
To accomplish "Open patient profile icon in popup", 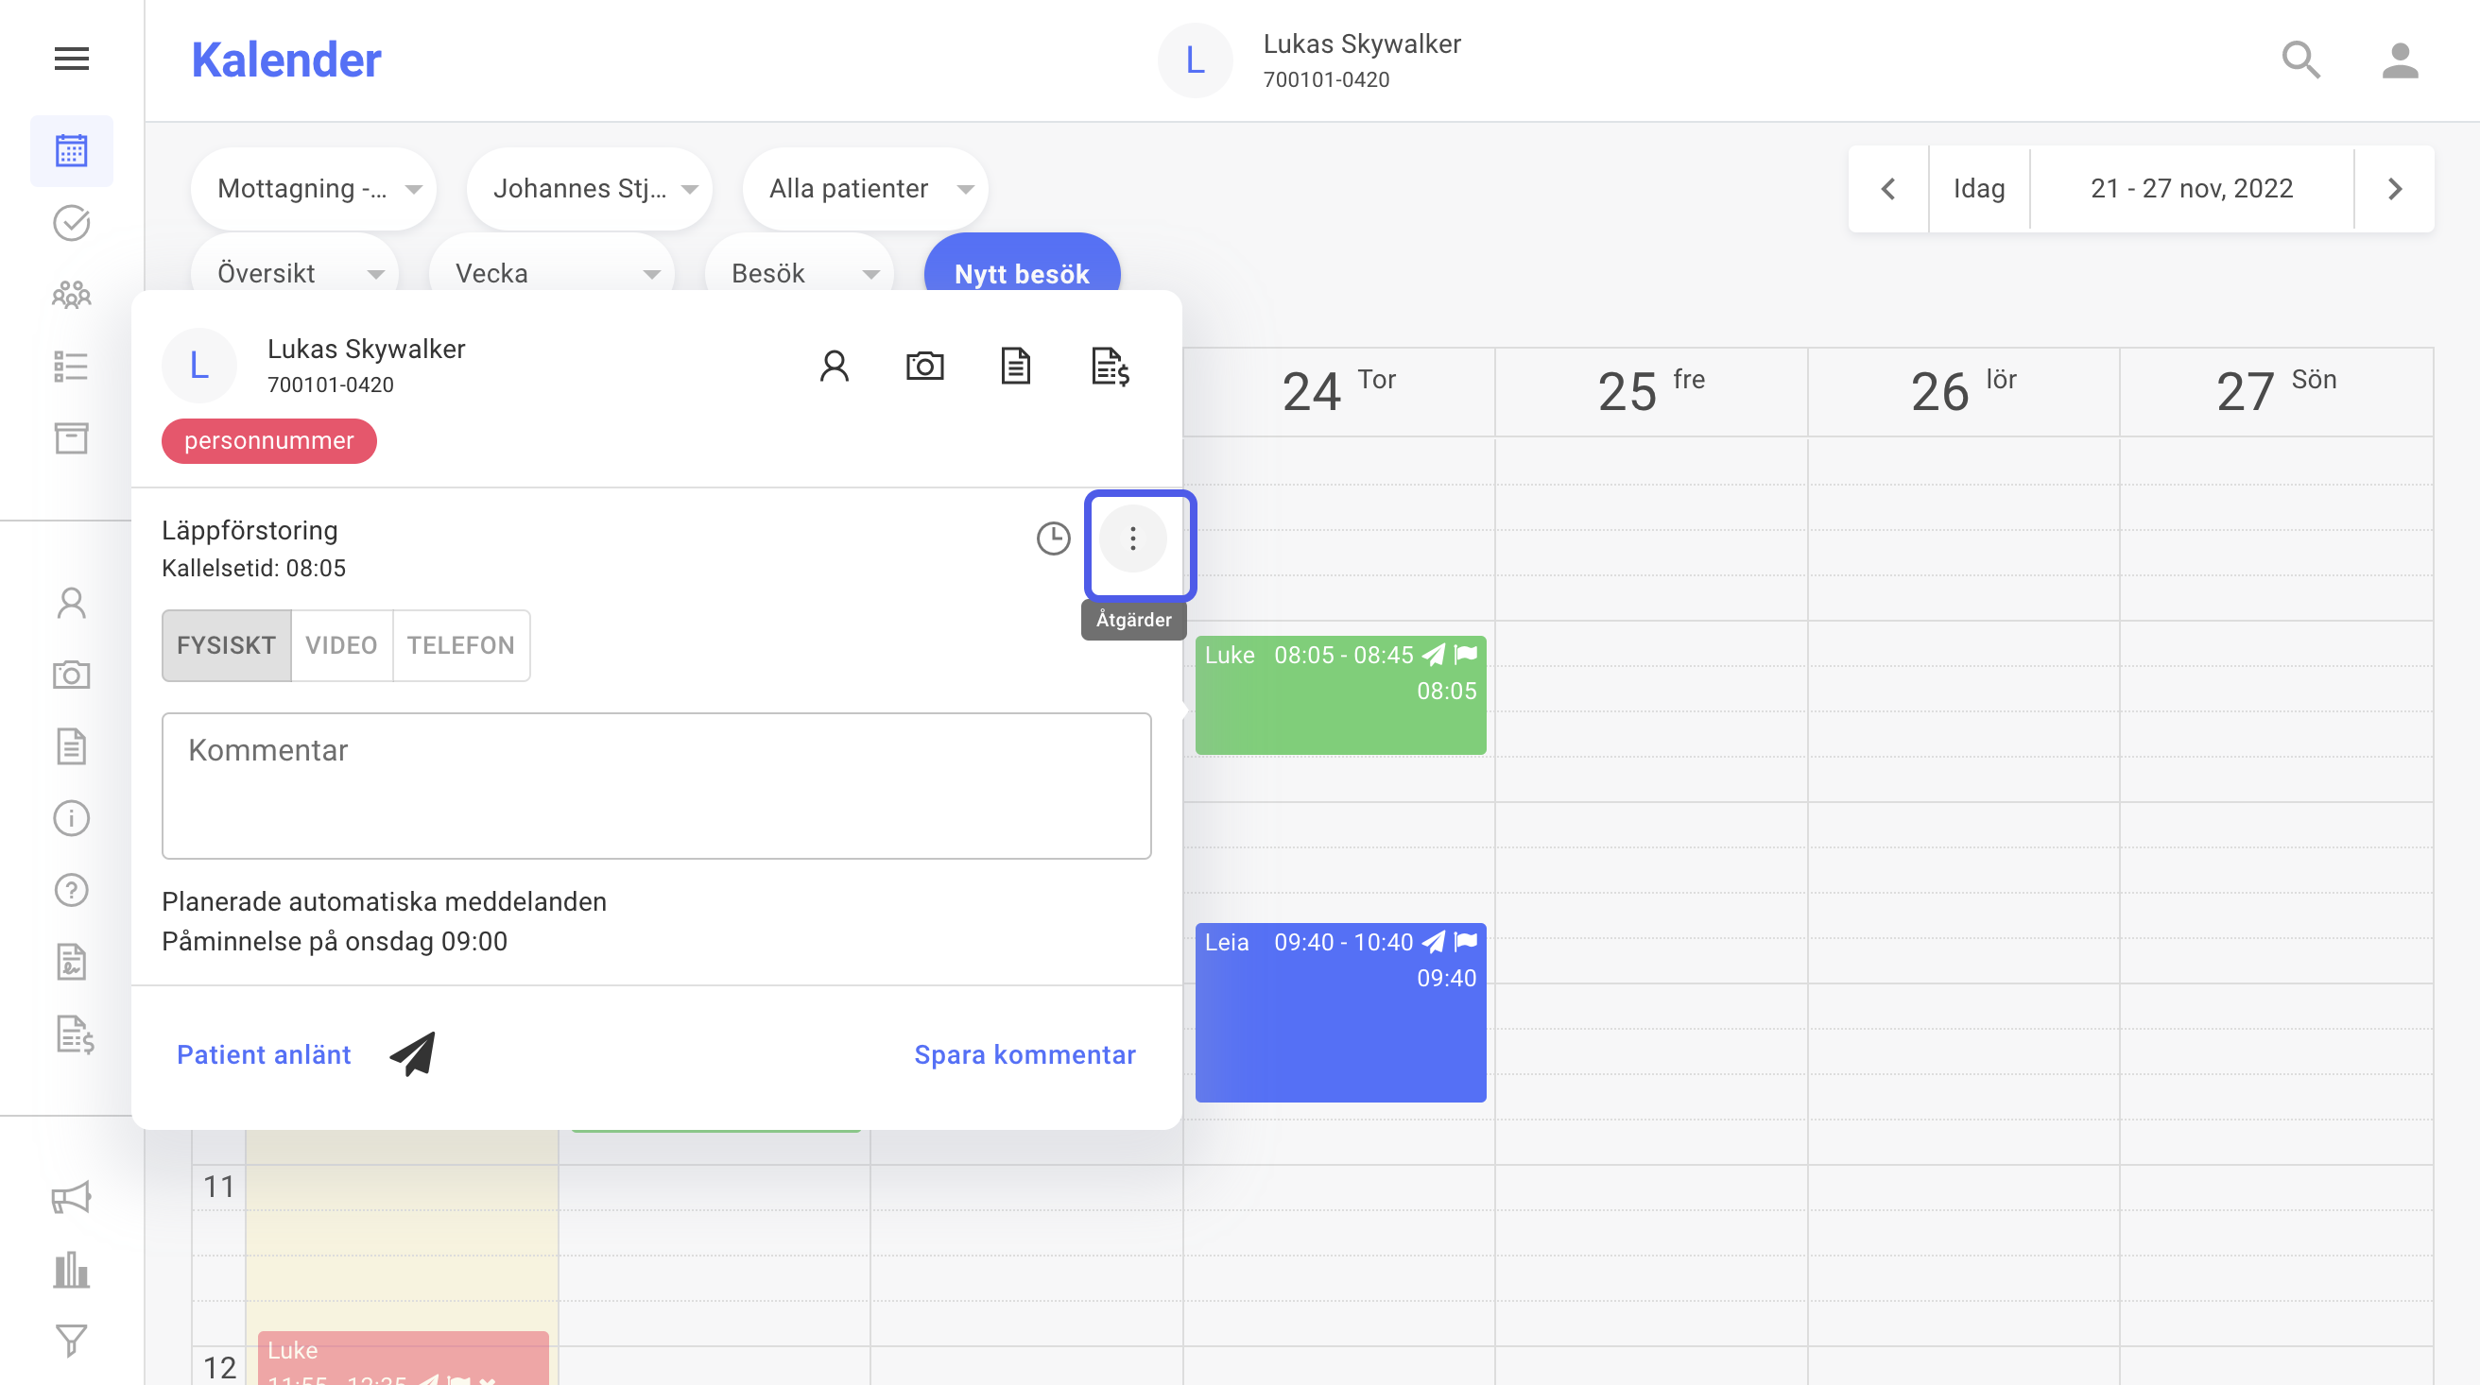I will point(835,366).
